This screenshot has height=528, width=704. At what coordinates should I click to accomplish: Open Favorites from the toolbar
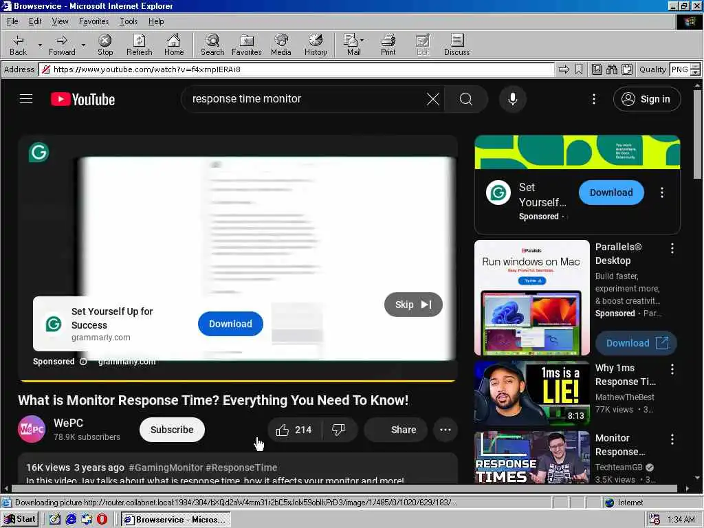tap(247, 45)
